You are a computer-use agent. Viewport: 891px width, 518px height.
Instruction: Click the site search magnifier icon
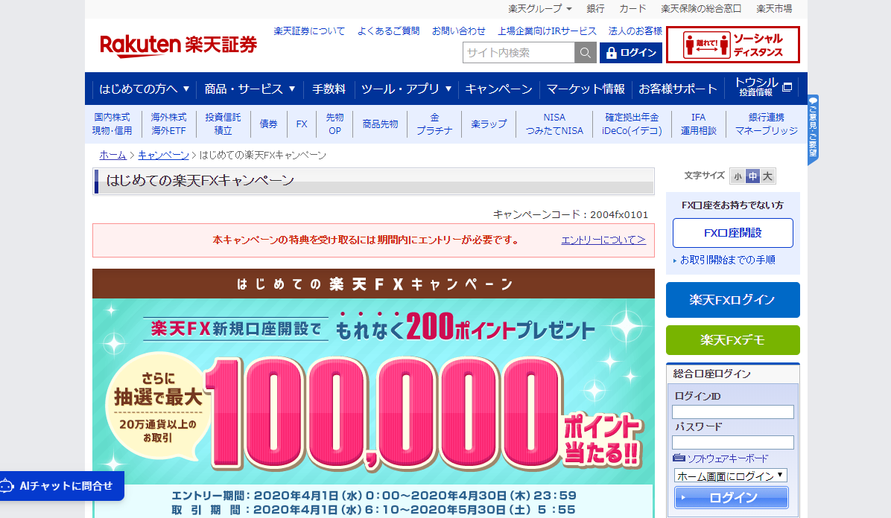click(x=585, y=53)
